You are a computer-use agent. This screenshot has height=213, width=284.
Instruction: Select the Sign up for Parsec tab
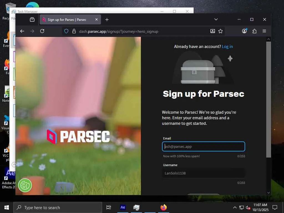pos(70,19)
